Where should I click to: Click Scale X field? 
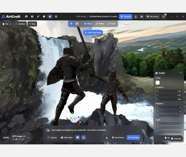[x=169, y=124]
